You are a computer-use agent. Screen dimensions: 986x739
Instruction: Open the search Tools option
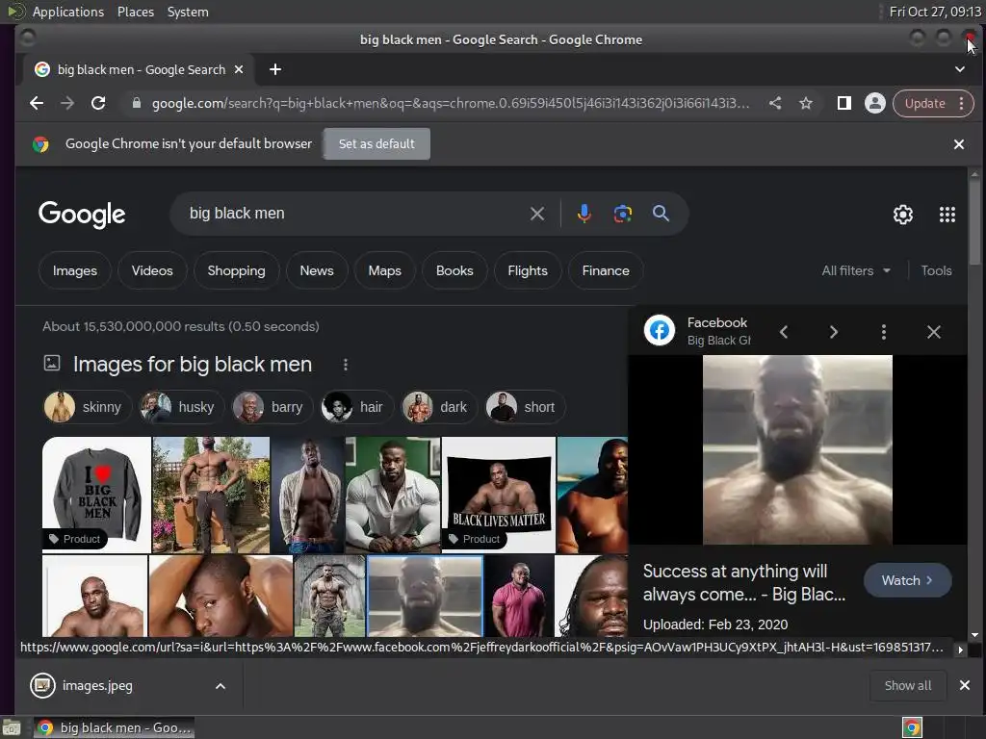[936, 270]
